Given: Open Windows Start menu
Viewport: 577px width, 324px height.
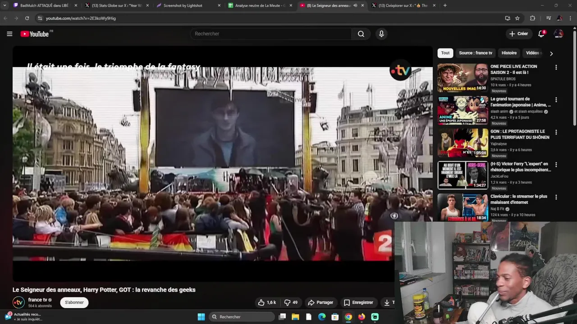Looking at the screenshot, I should coord(201,317).
